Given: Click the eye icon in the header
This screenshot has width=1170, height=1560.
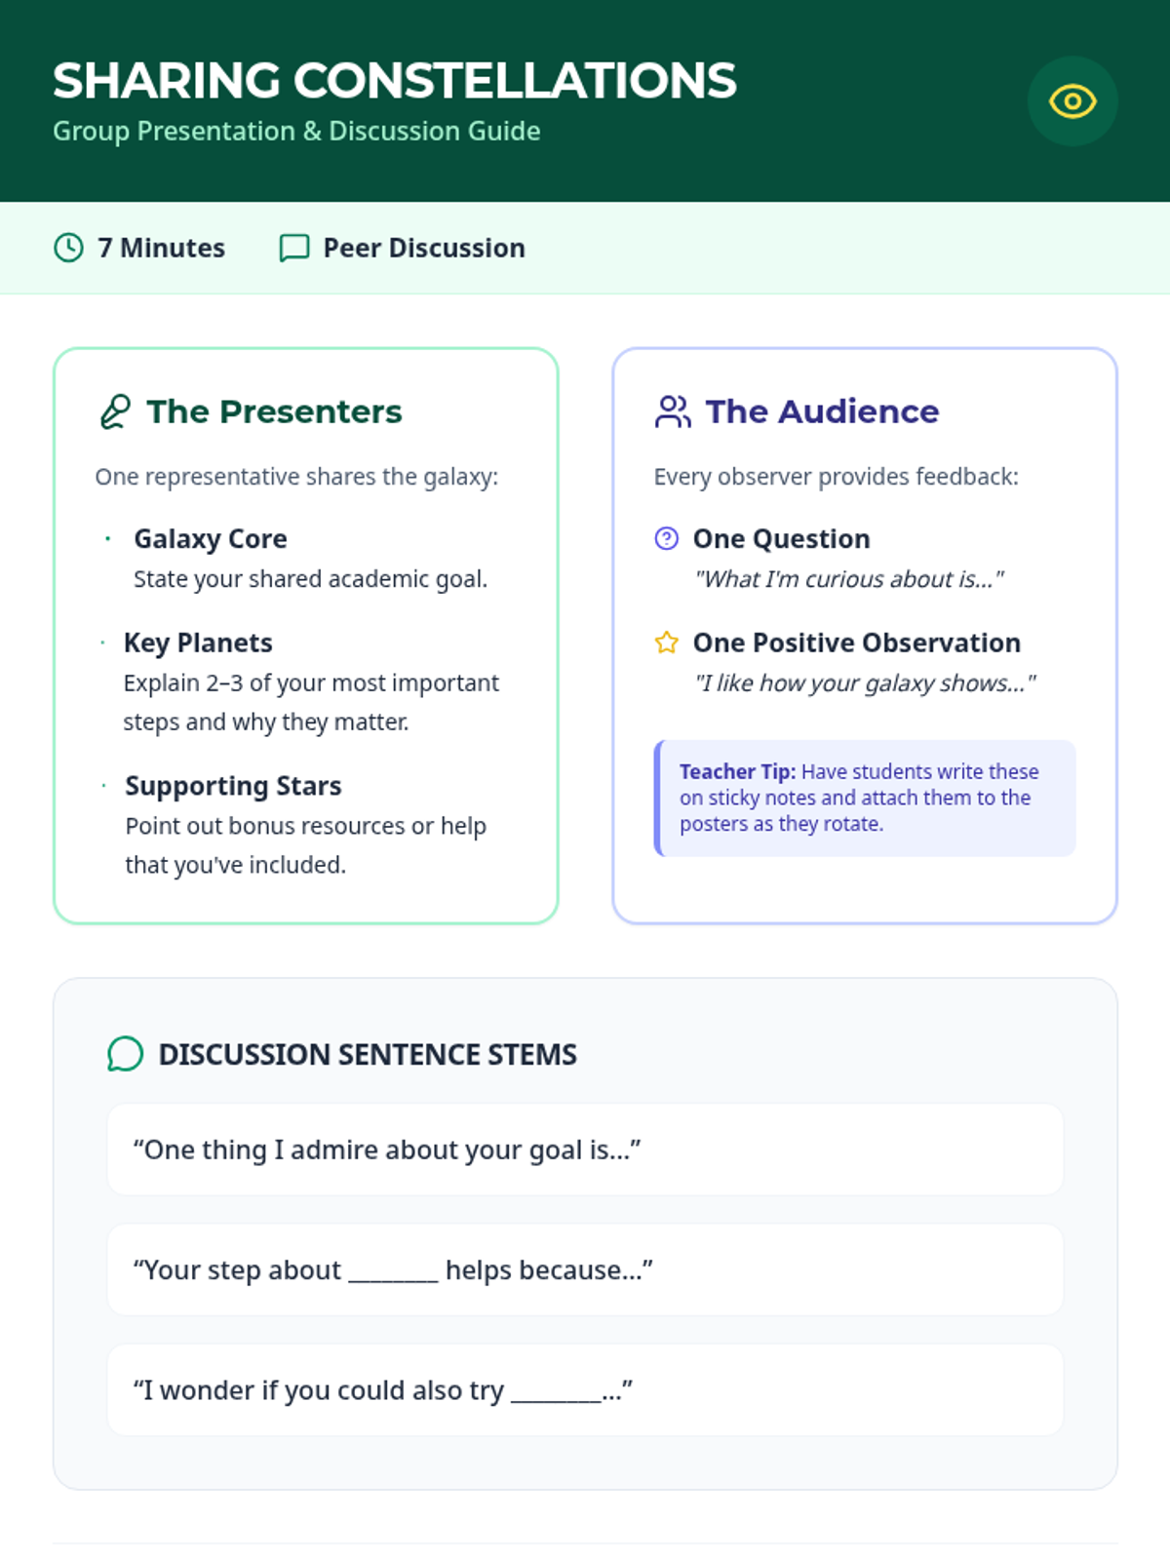Looking at the screenshot, I should coord(1072,101).
